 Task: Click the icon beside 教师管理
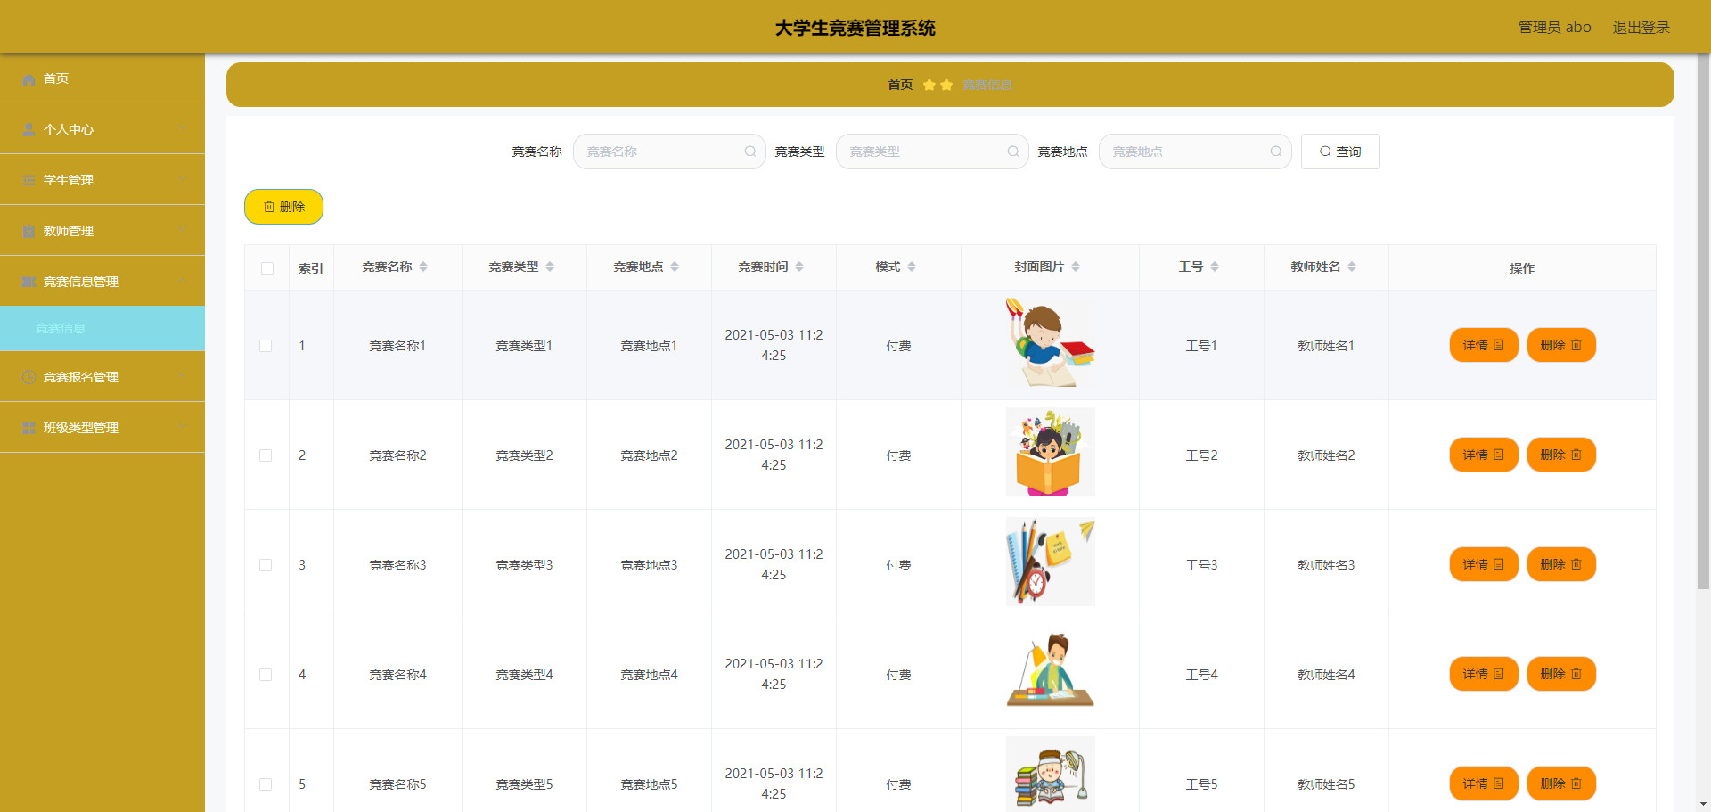(x=29, y=232)
